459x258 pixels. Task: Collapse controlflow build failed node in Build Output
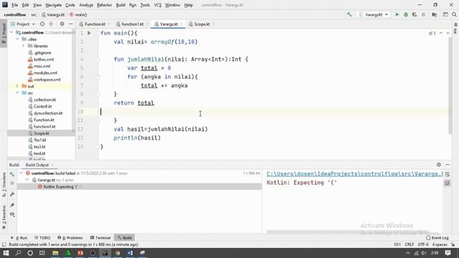21,173
